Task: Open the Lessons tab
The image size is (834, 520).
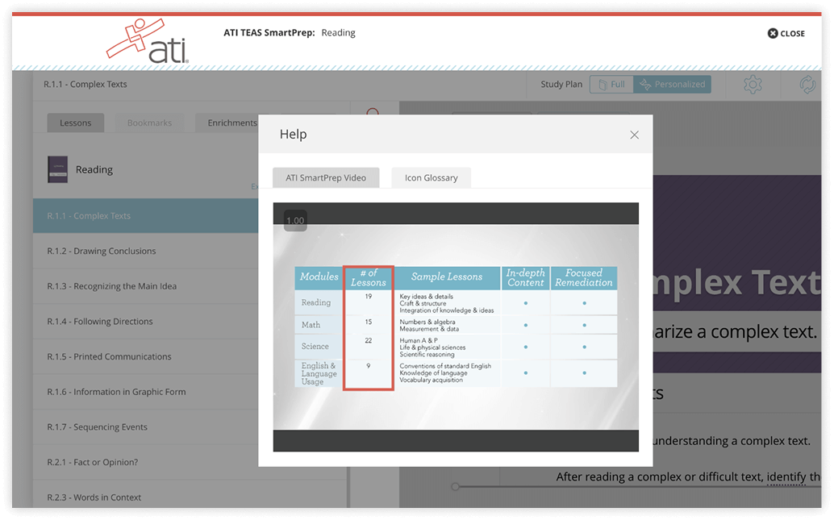Action: coord(76,123)
